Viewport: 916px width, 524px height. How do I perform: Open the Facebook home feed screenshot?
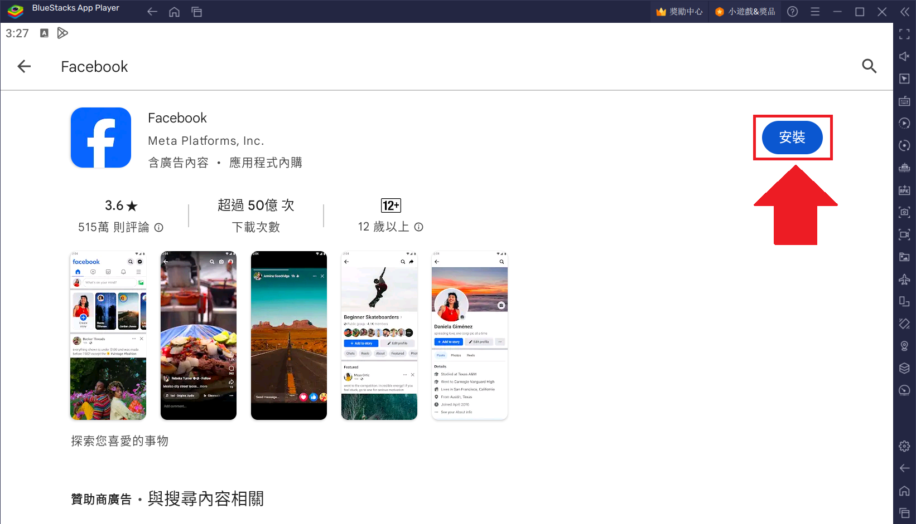point(108,335)
